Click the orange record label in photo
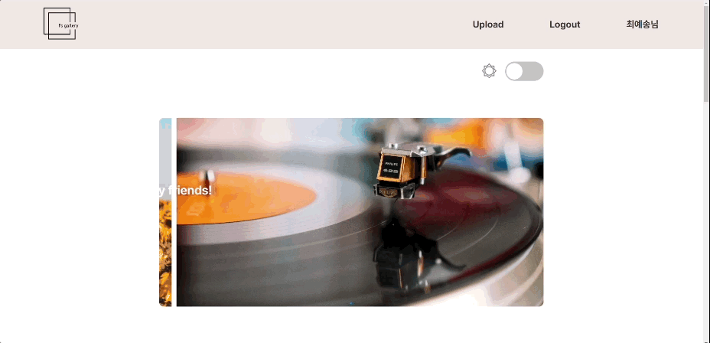The image size is (710, 343). coord(246,197)
